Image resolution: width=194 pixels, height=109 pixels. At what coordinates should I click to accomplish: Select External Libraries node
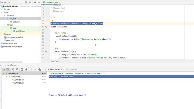pos(10,44)
